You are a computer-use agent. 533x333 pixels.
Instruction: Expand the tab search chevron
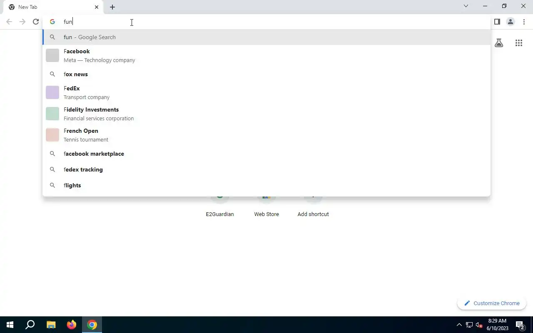click(466, 6)
